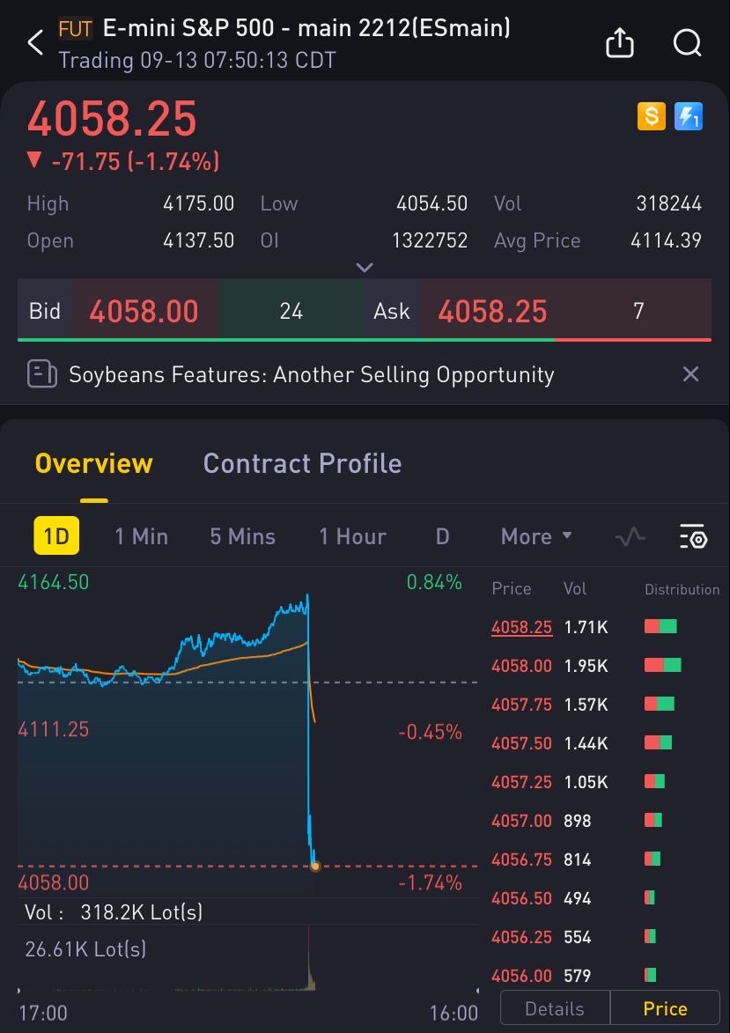This screenshot has width=730, height=1033.
Task: Open the Soybeans news document icon
Action: click(x=42, y=374)
